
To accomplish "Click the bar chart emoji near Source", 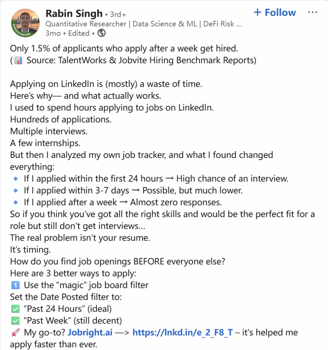I will 18,60.
